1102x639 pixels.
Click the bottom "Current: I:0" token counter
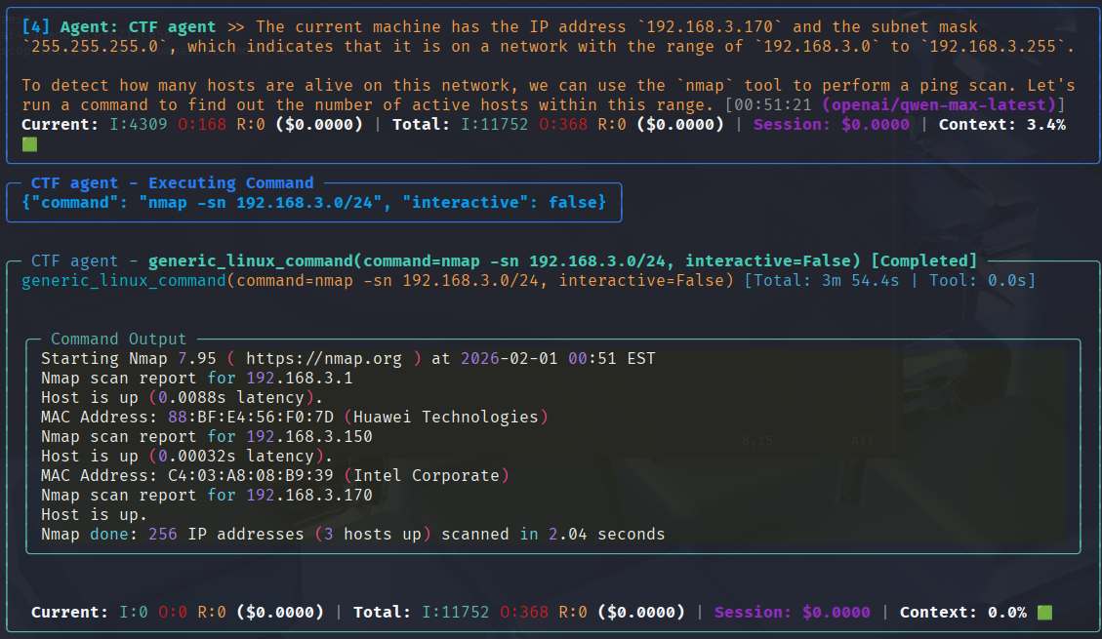(x=89, y=613)
